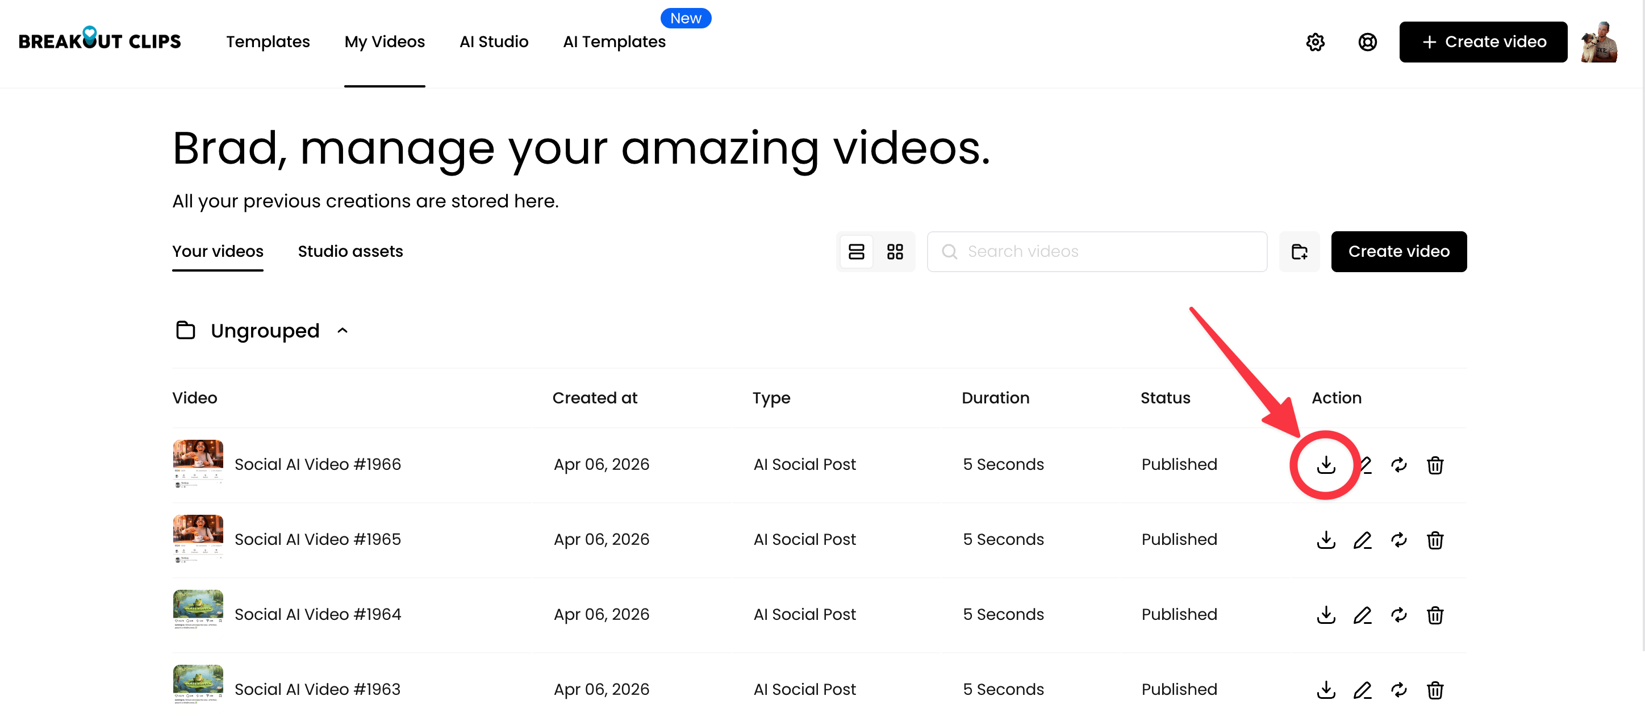Viewport: 1645px width, 725px height.
Task: Click the top-right Create video button
Action: click(1483, 42)
